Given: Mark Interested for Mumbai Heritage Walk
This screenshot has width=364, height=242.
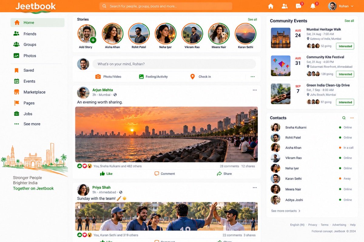Looking at the screenshot, I should pyautogui.click(x=345, y=46).
